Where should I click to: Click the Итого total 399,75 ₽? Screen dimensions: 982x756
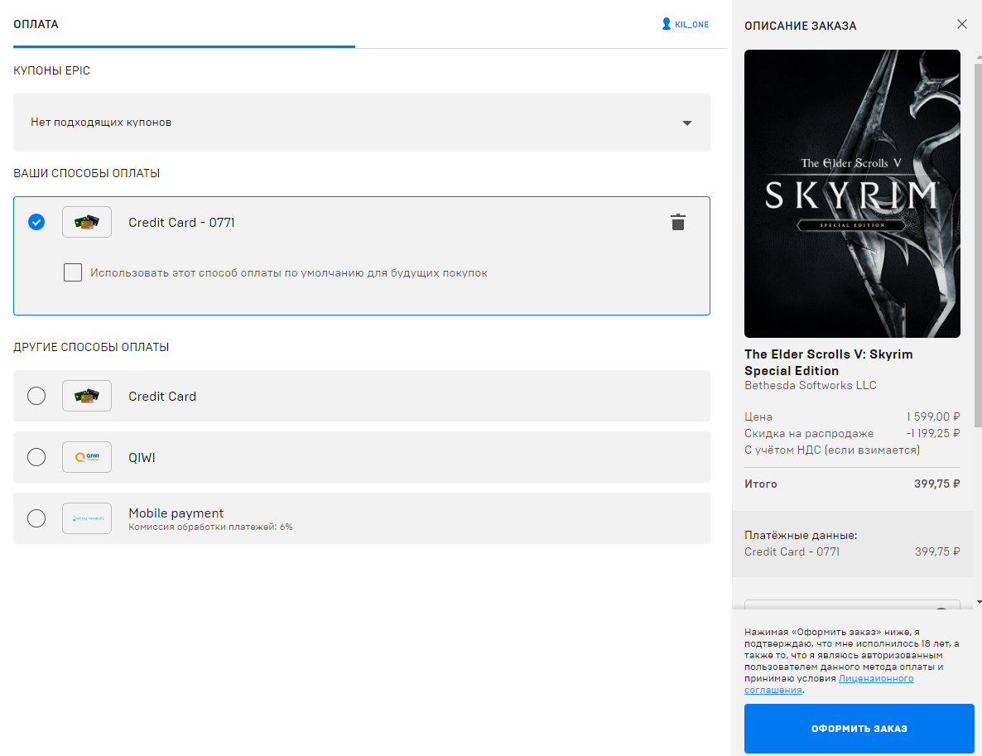[x=937, y=484]
